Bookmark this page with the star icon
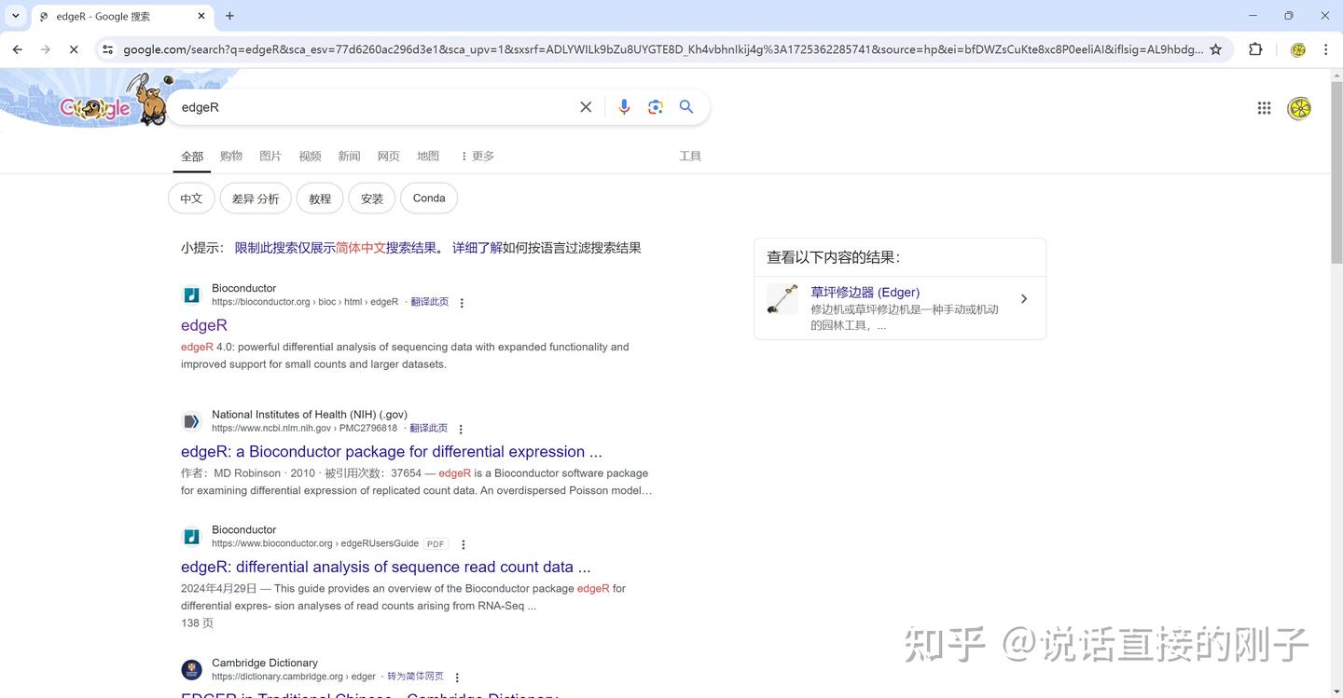 pos(1215,49)
